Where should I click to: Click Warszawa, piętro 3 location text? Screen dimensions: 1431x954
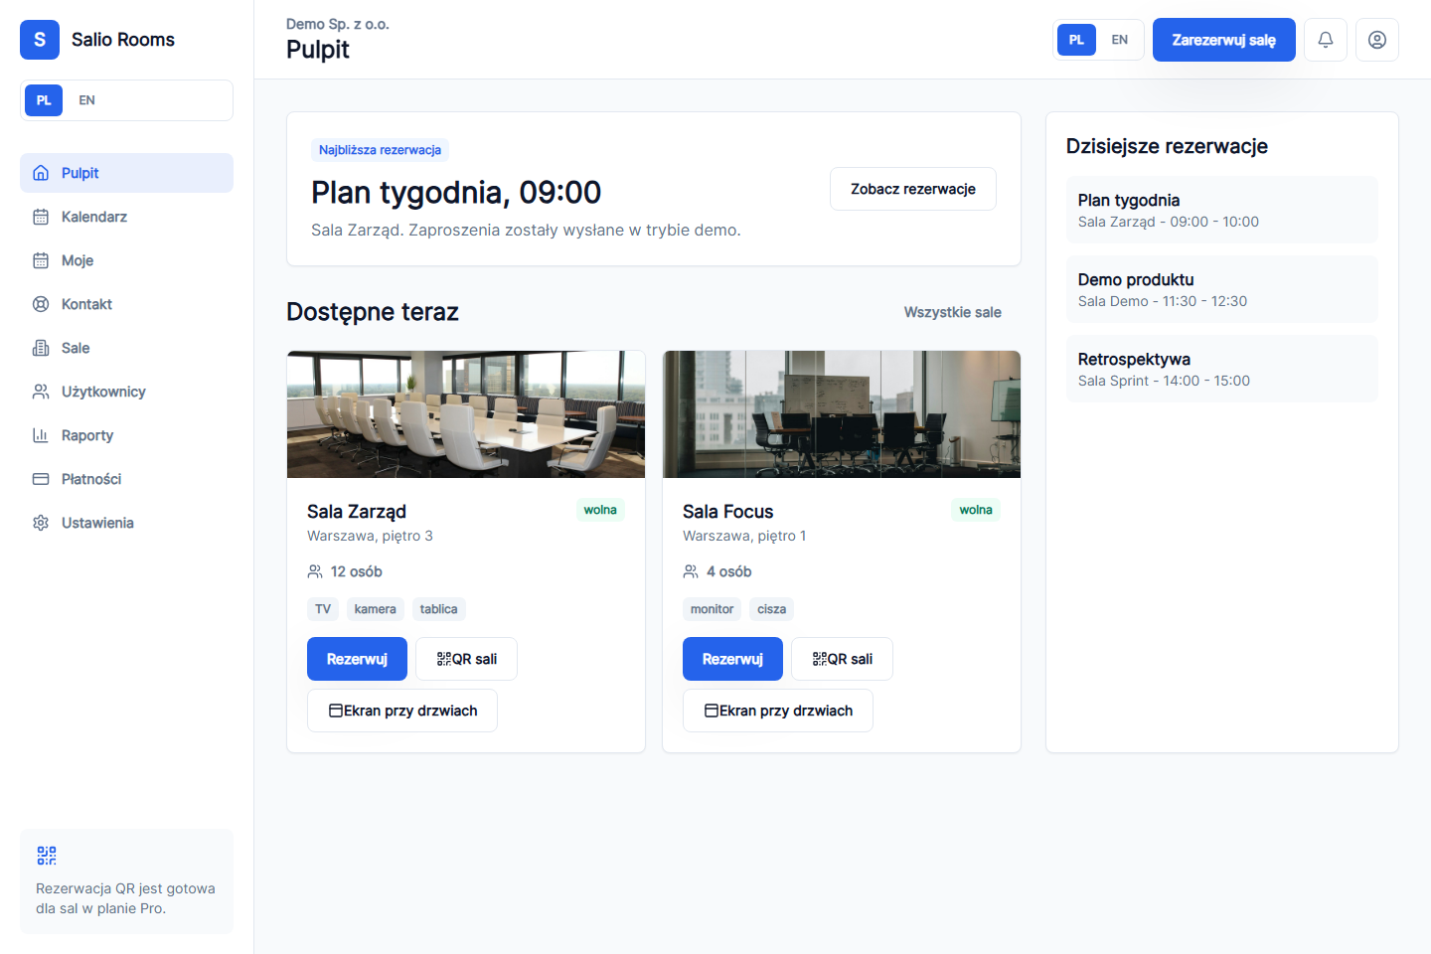point(370,536)
